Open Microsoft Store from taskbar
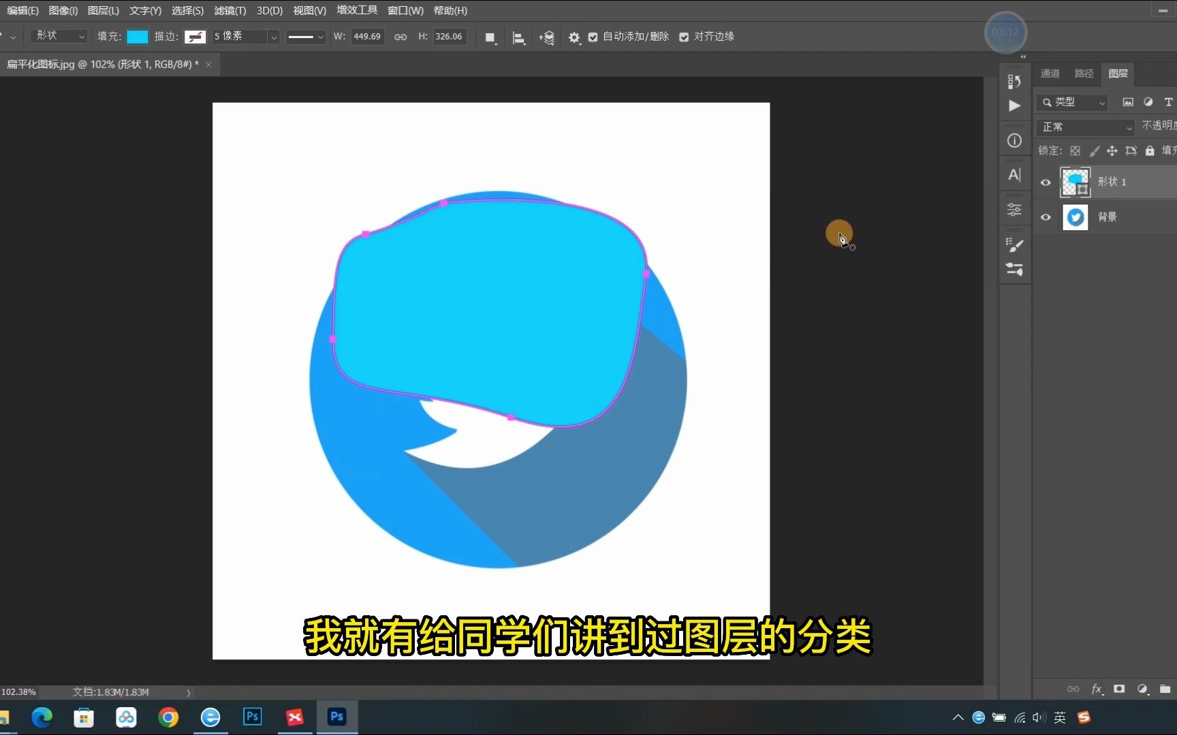1177x735 pixels. 84,717
